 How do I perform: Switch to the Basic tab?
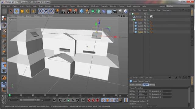[x=132, y=85]
